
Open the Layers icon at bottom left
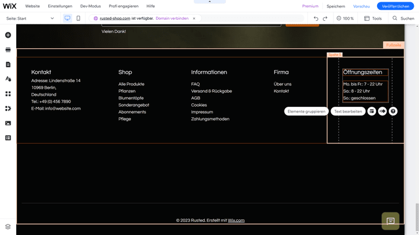8,226
